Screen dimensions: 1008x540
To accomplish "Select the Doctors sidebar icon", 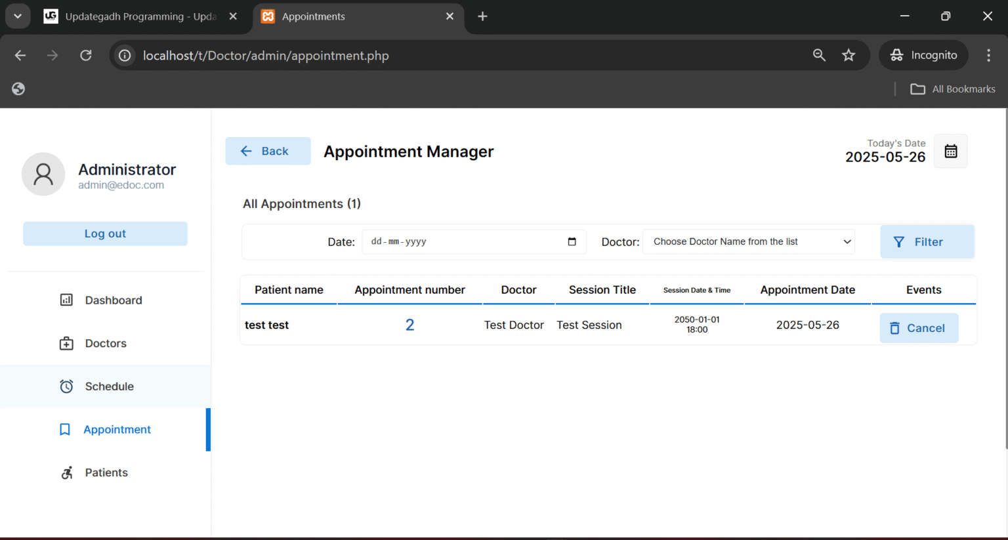I will pyautogui.click(x=66, y=343).
